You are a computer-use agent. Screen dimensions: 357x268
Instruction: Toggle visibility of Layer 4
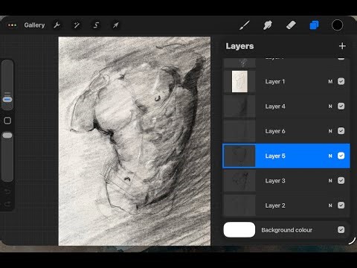click(x=341, y=106)
